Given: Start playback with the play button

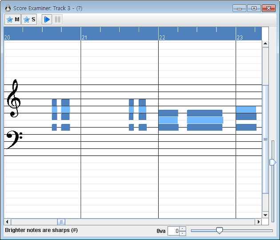Looking at the screenshot, I should click(x=47, y=20).
